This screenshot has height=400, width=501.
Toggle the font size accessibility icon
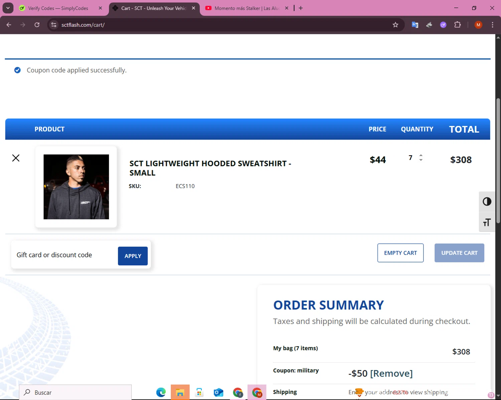pyautogui.click(x=487, y=222)
